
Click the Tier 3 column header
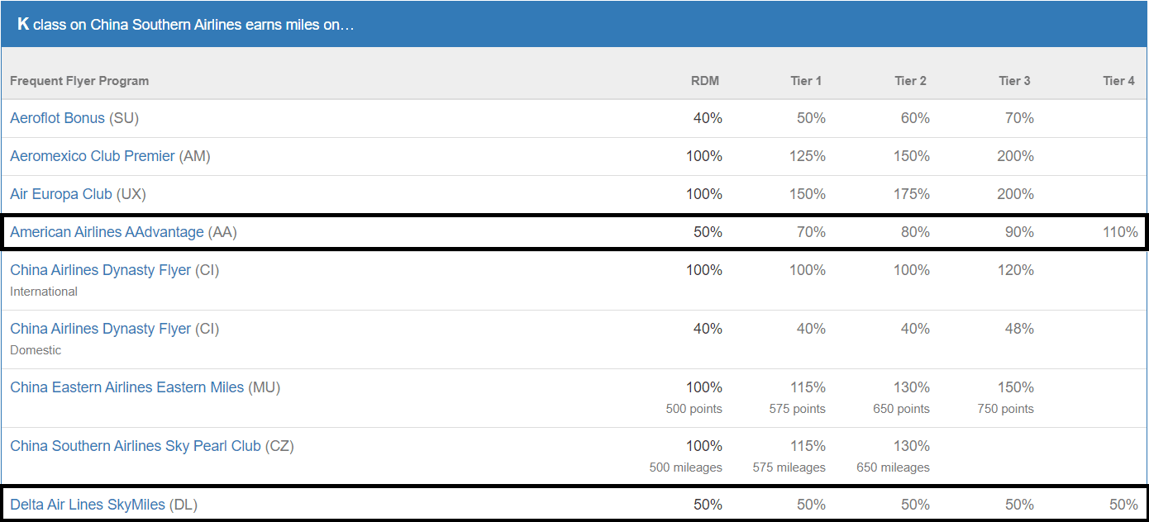pyautogui.click(x=1014, y=81)
